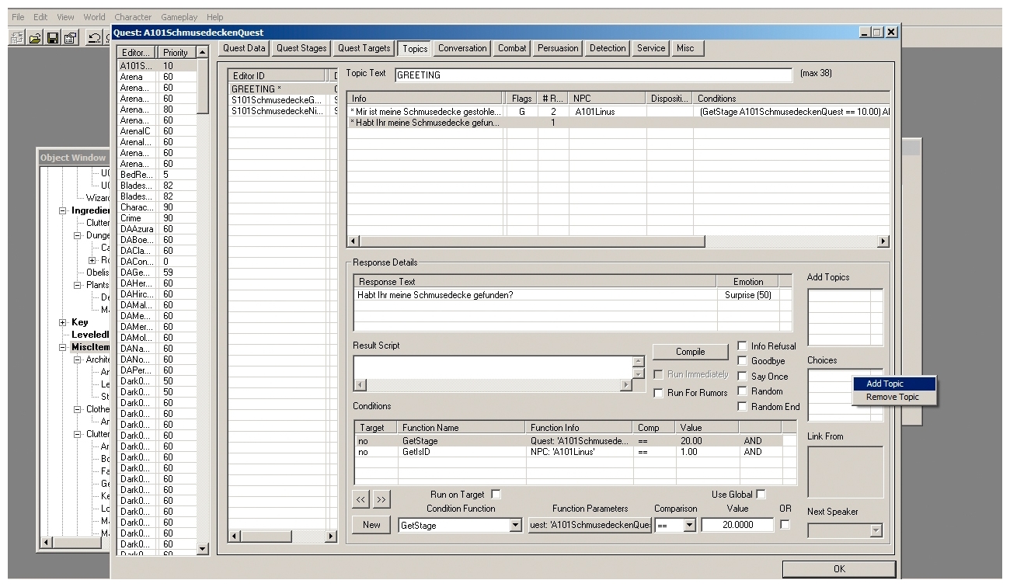Choose Add Topic from context menu
Image resolution: width=1010 pixels, height=587 pixels.
tap(885, 384)
